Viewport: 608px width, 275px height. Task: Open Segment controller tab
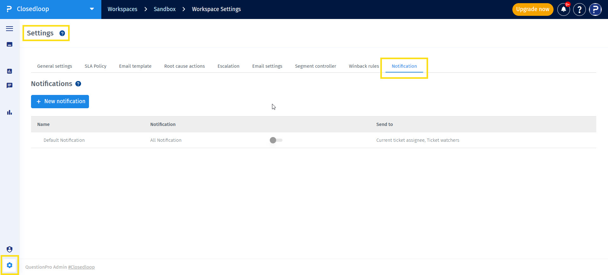click(315, 66)
